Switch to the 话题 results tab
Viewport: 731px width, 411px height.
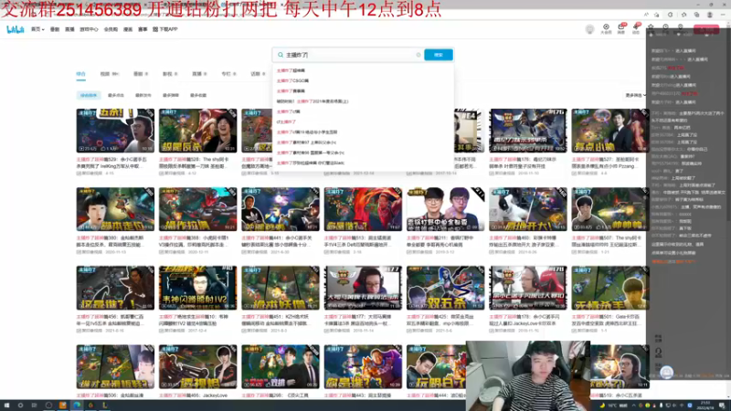pyautogui.click(x=258, y=74)
